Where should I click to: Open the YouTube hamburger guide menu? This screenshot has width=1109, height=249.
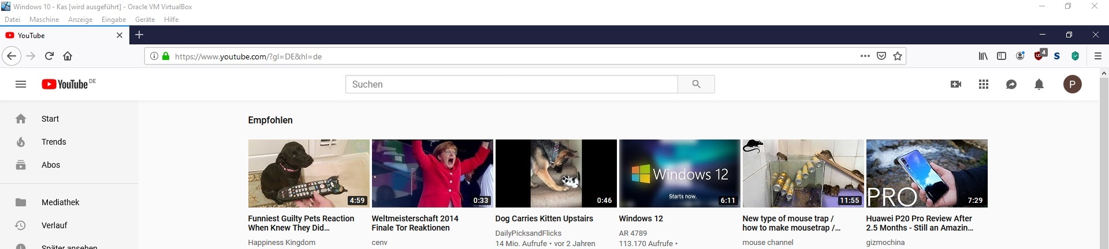point(21,84)
